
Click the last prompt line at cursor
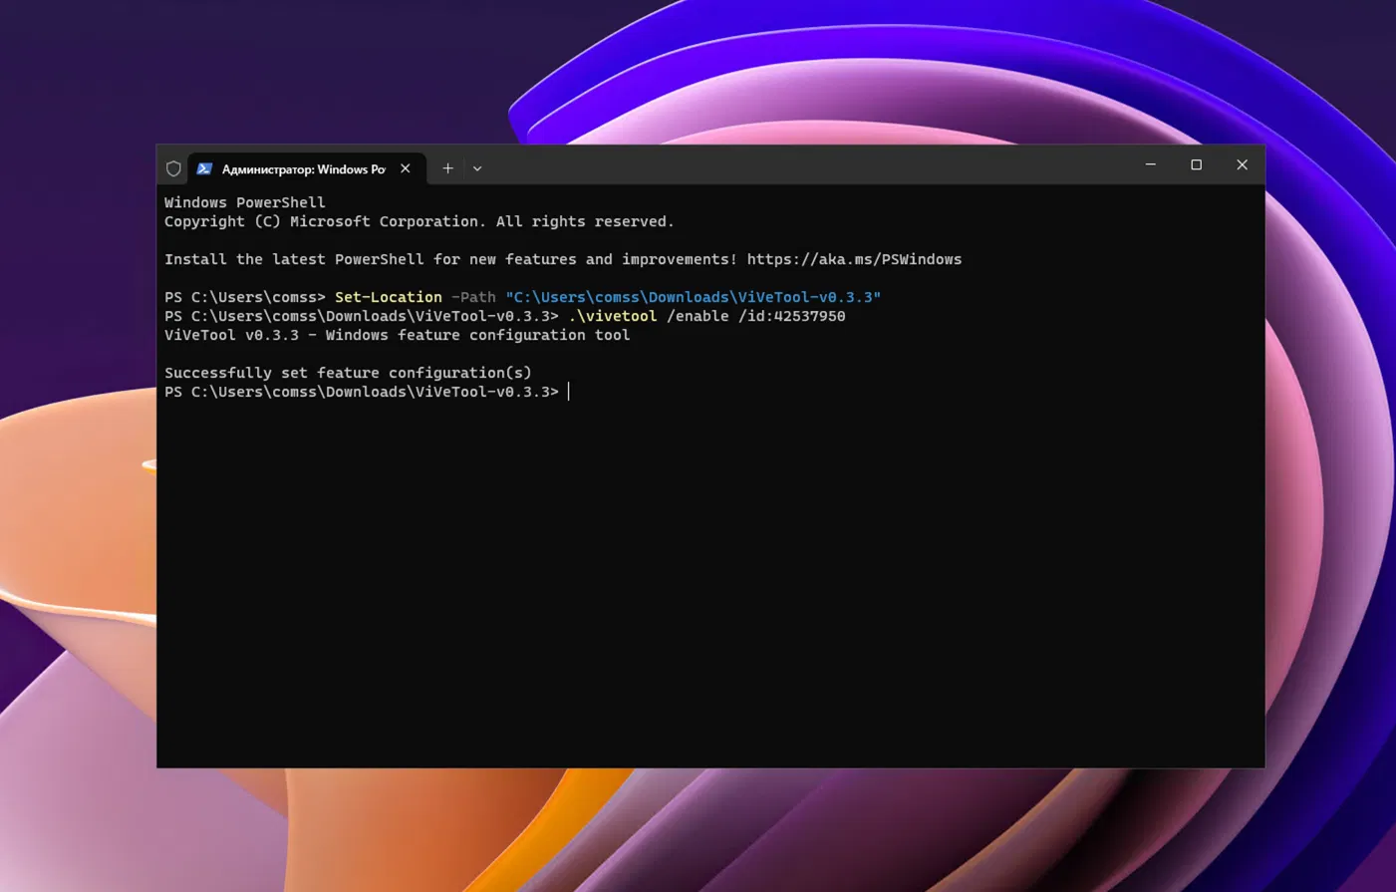(x=367, y=392)
